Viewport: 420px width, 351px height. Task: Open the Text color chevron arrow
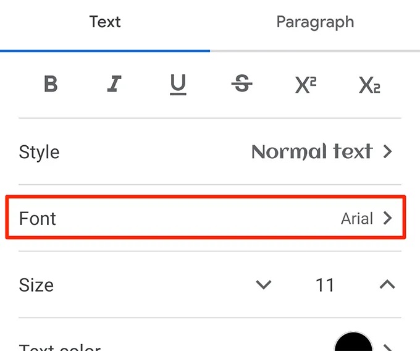tap(388, 346)
